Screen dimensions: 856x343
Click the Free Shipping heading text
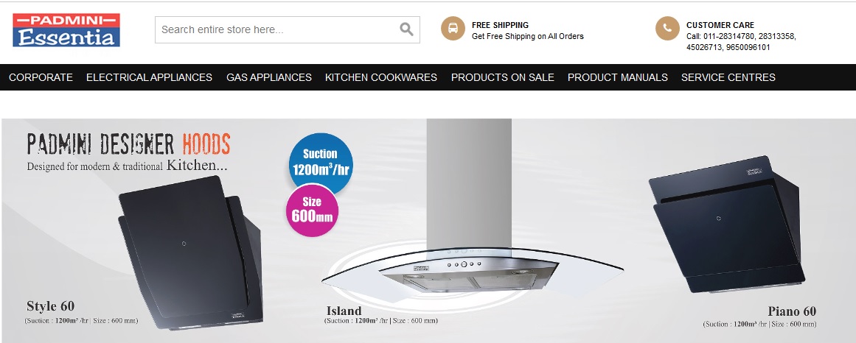click(500, 25)
